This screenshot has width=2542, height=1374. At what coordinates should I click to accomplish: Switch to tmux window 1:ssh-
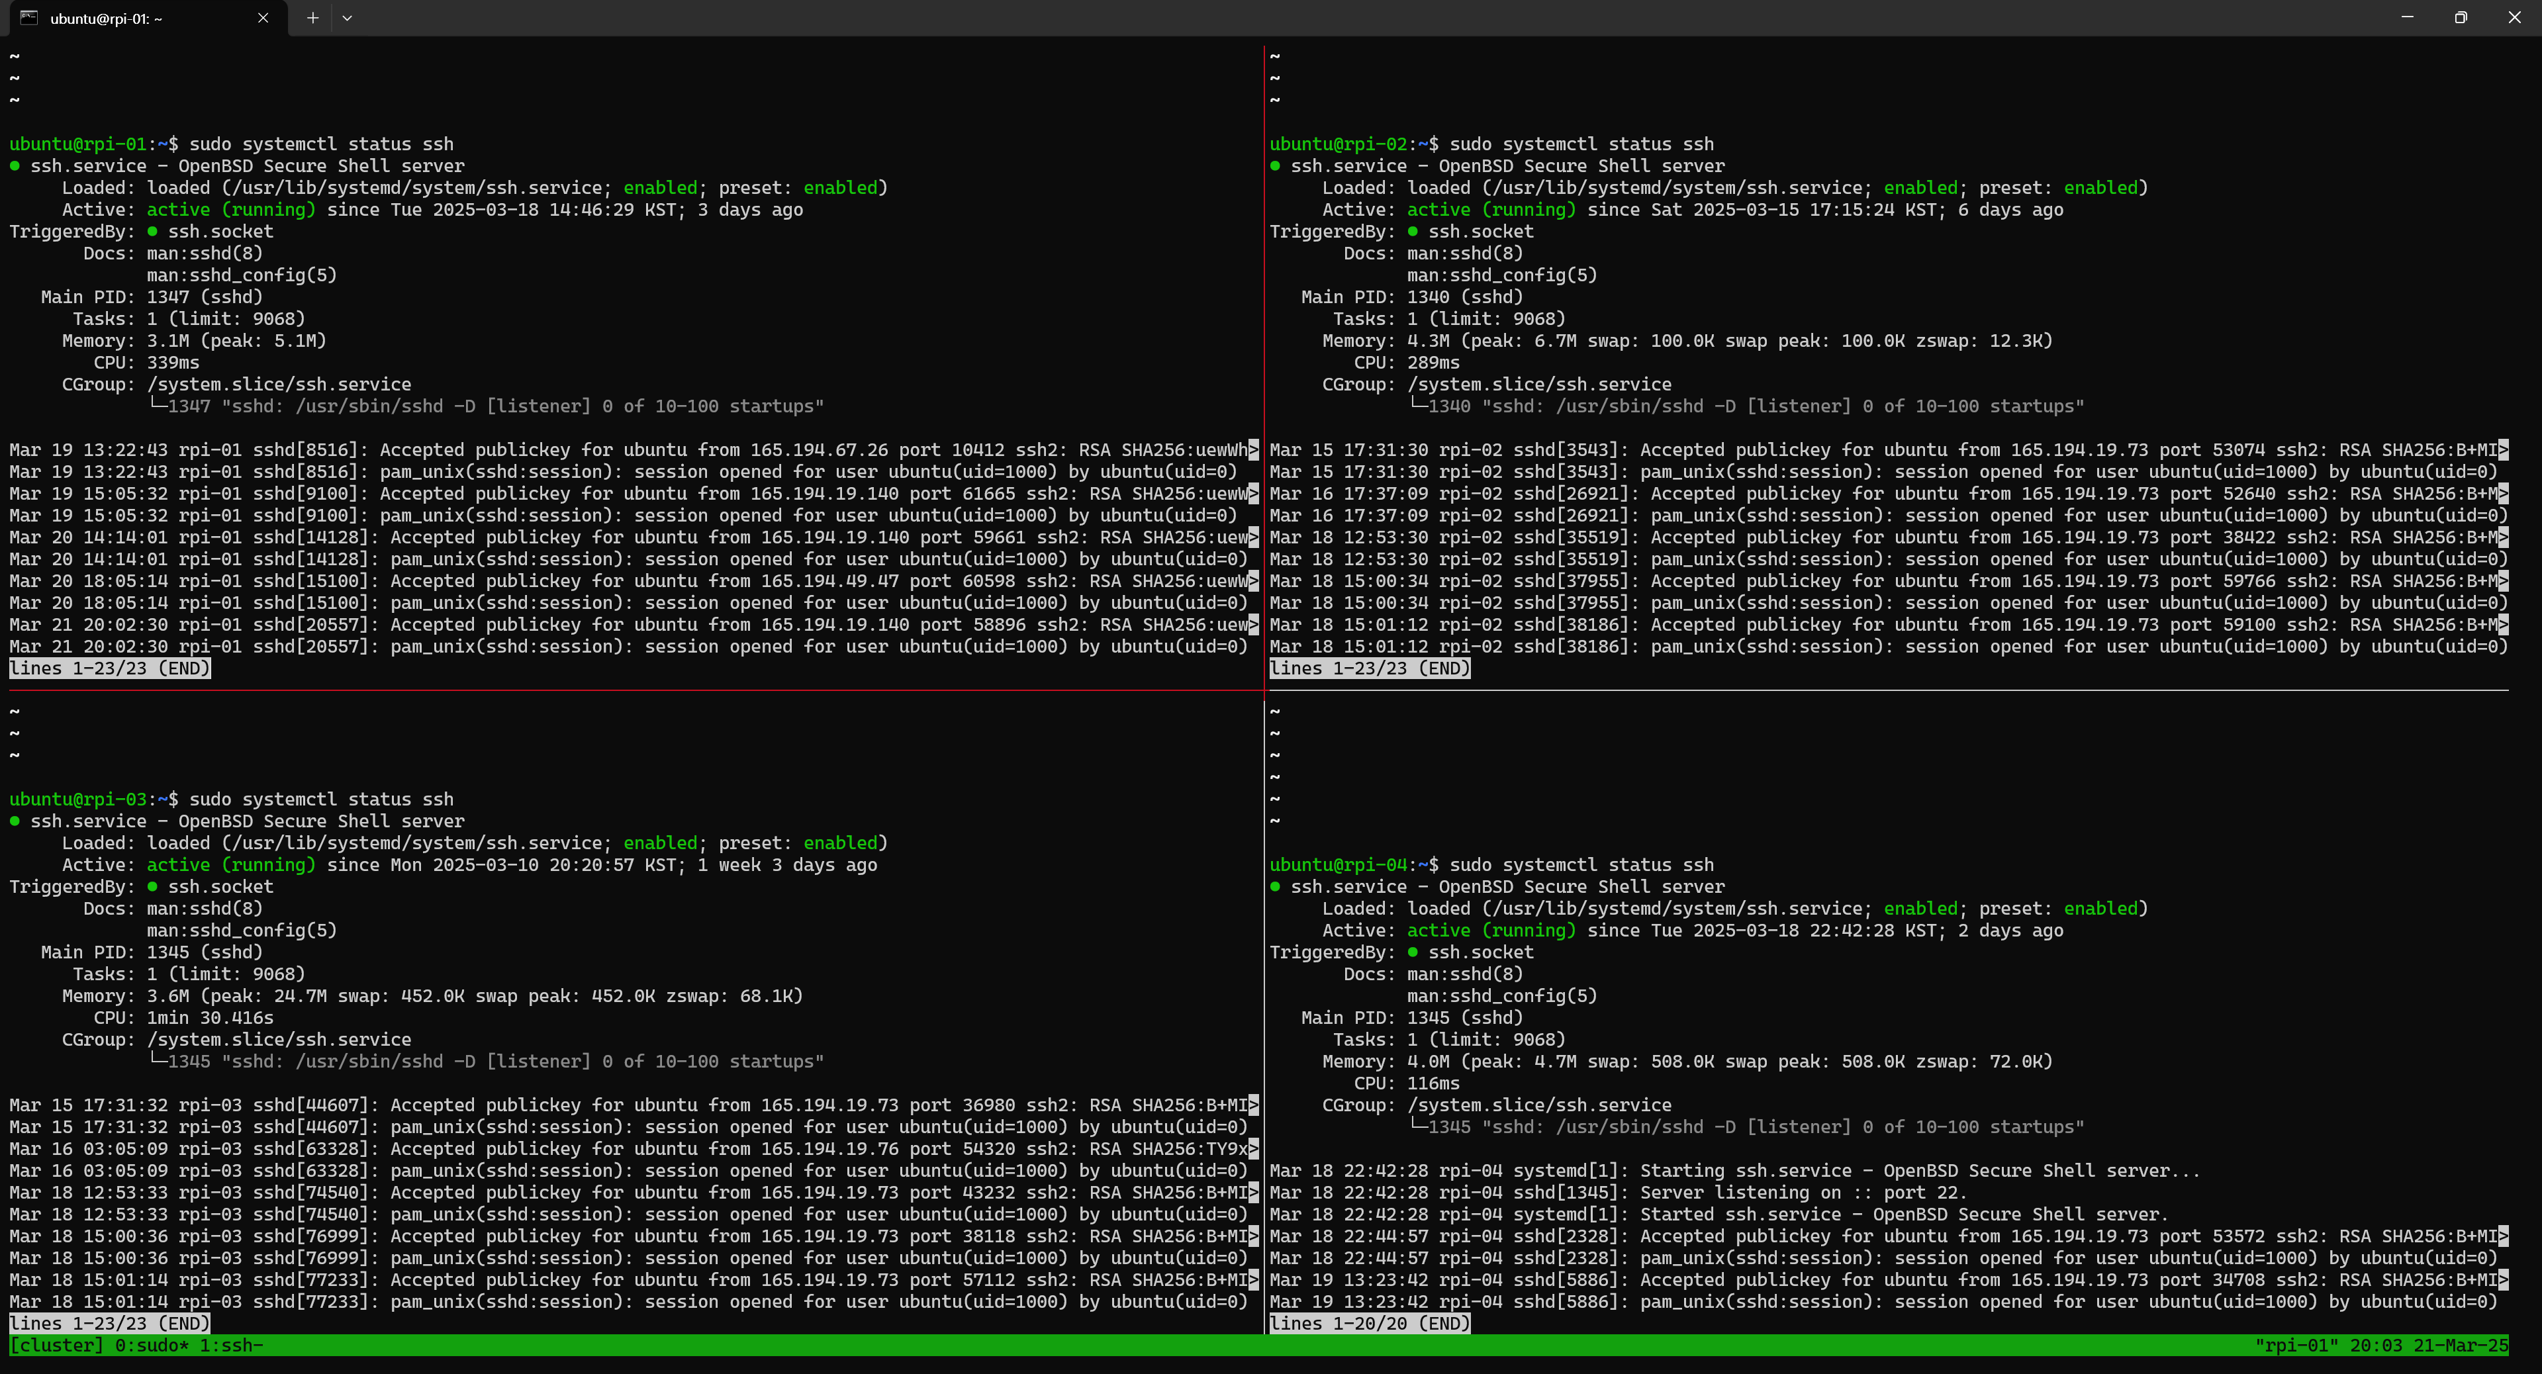coord(231,1346)
